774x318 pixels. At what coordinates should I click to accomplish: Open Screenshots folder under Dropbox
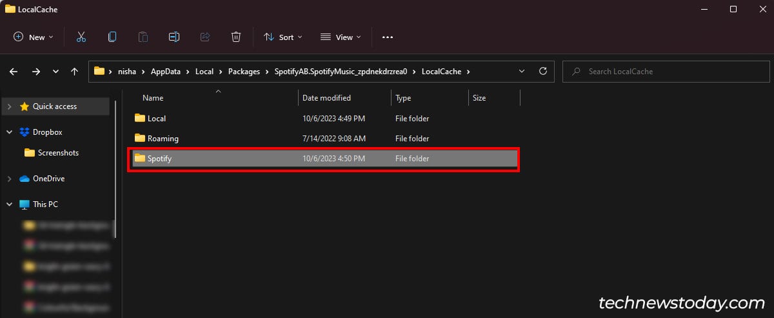pyautogui.click(x=58, y=153)
